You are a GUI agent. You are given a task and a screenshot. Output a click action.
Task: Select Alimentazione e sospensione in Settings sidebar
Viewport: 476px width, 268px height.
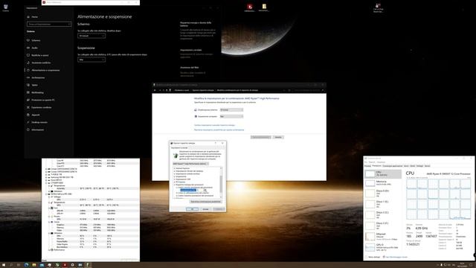click(45, 70)
